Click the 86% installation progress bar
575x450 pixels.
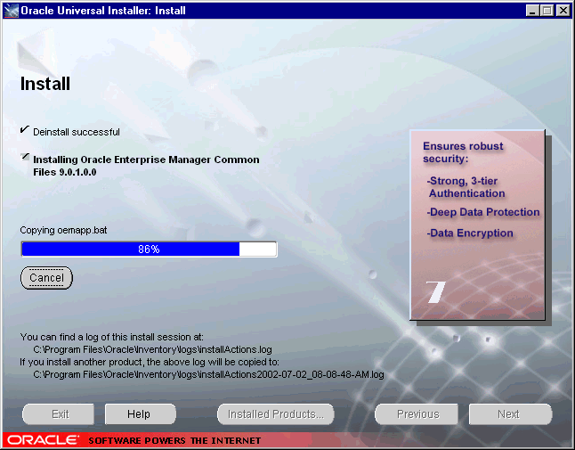point(149,250)
